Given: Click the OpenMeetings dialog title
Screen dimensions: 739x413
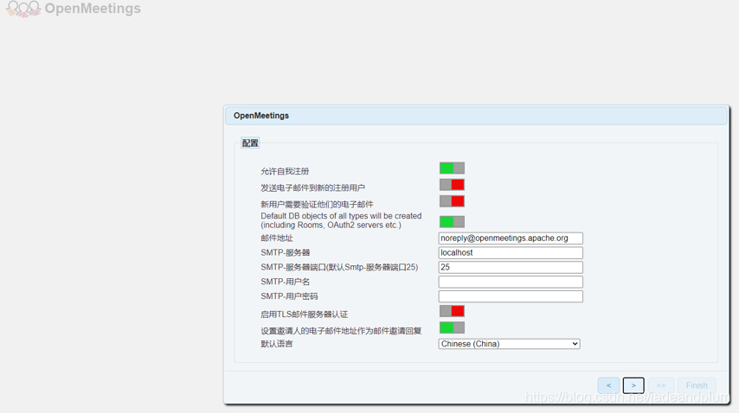Looking at the screenshot, I should pyautogui.click(x=261, y=116).
